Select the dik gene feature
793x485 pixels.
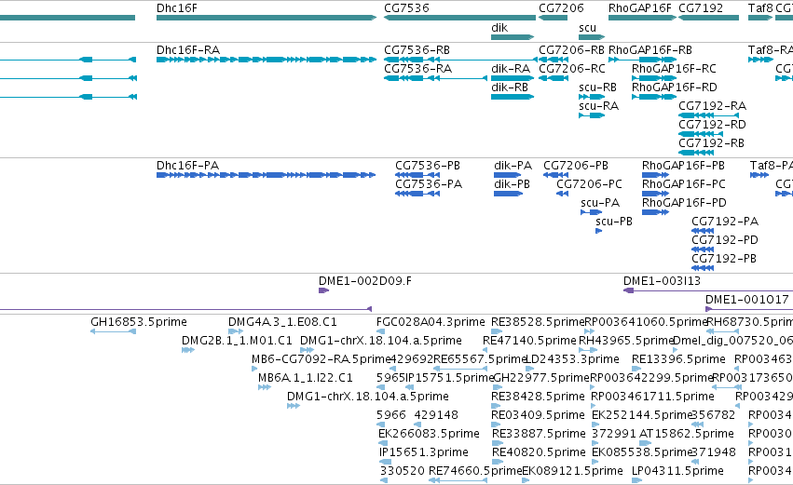tap(513, 37)
